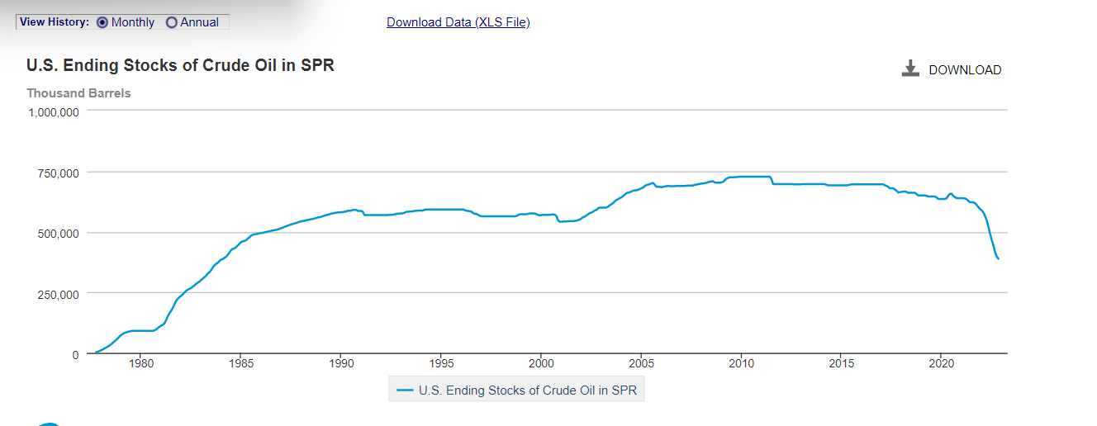Click the Thousand Barrels axis subtitle
This screenshot has height=426, width=1097.
(78, 93)
